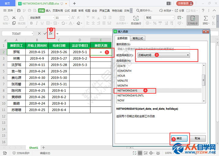This screenshot has height=156, width=219.
Task: Open the 文件 file menu
Action: [8, 10]
